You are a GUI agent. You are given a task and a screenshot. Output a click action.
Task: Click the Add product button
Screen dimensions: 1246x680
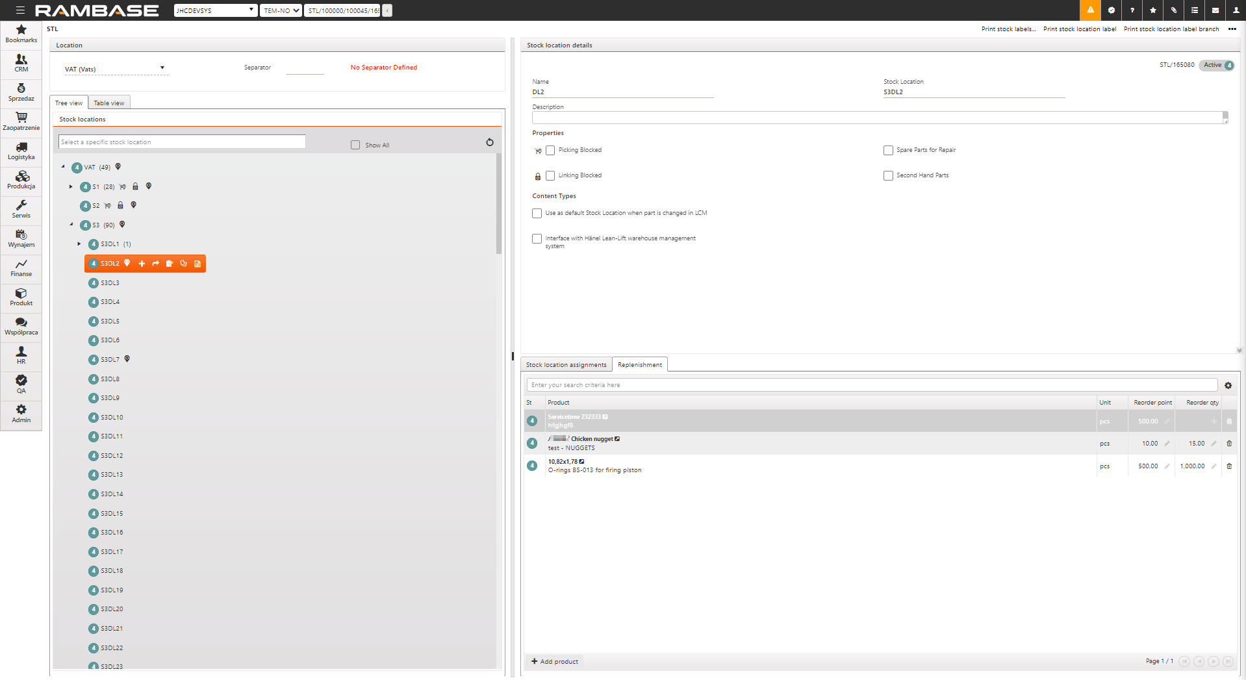555,662
